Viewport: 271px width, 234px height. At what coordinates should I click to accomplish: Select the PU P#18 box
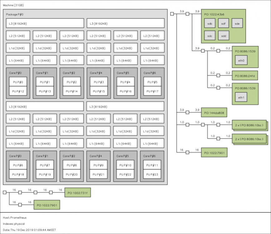pos(18,174)
